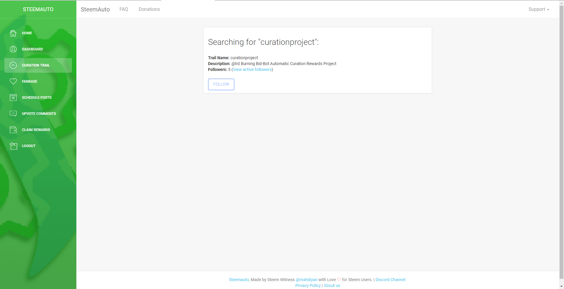Screen dimensions: 564x289
Task: Click the Logout icon in sidebar
Action: 13,146
